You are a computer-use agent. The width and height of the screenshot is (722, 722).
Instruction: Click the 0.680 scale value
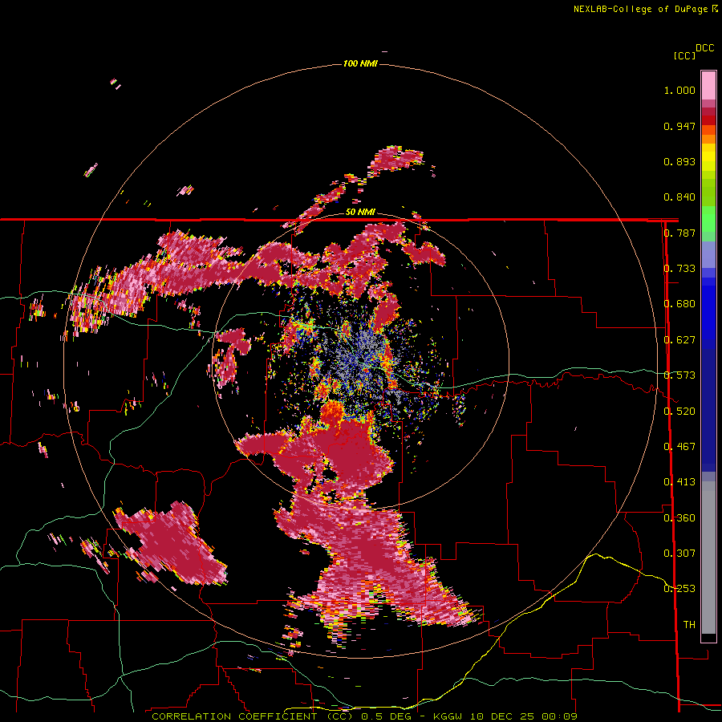click(679, 304)
